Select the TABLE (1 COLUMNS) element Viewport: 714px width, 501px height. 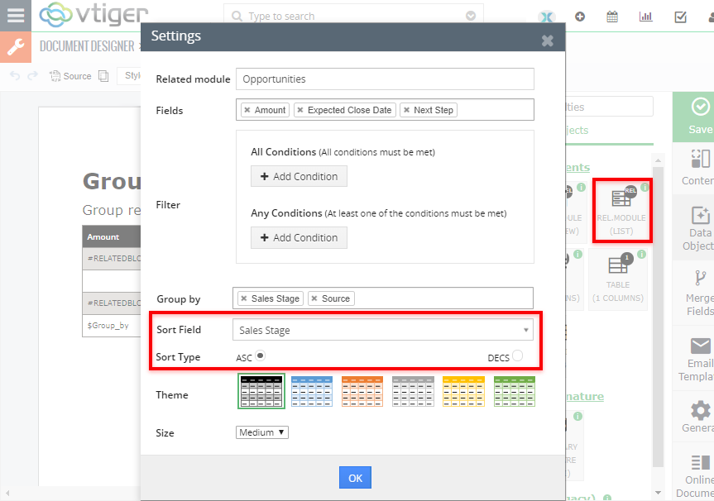[x=618, y=279]
